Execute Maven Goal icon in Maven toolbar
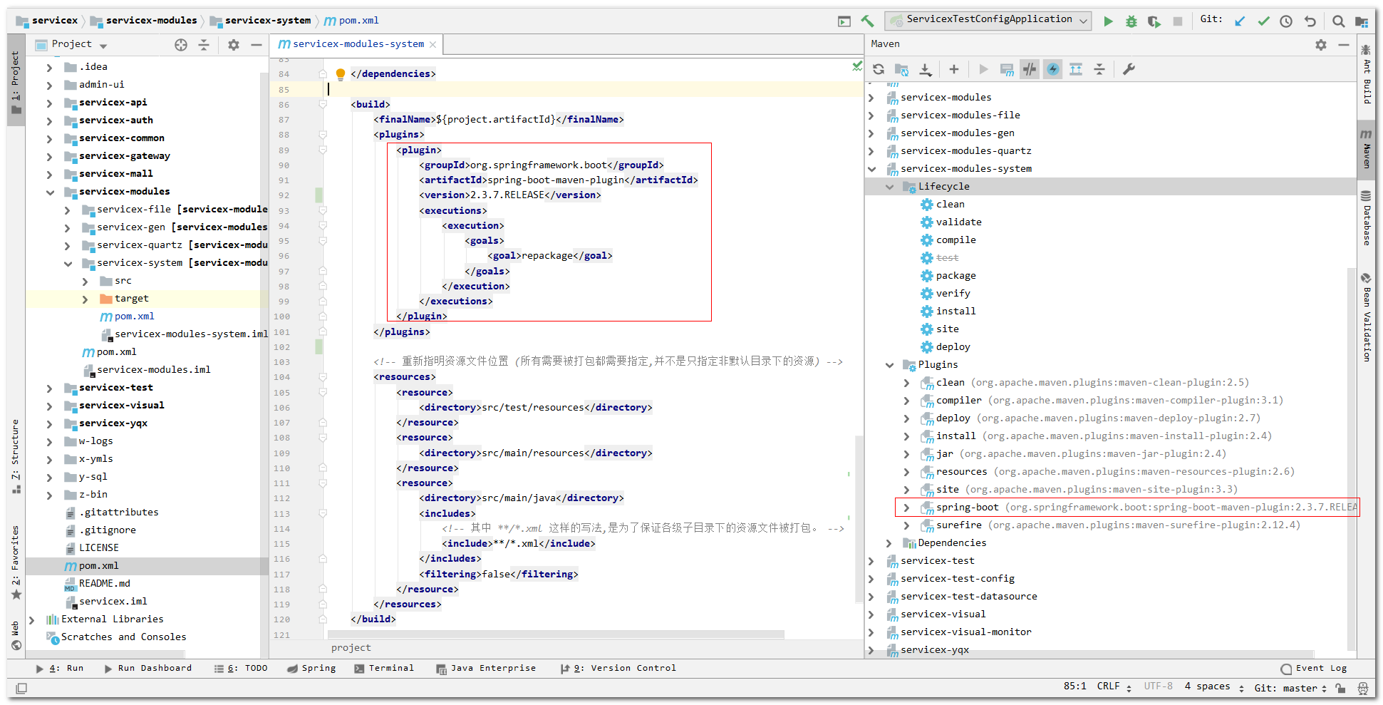This screenshot has height=705, width=1383. point(1007,69)
